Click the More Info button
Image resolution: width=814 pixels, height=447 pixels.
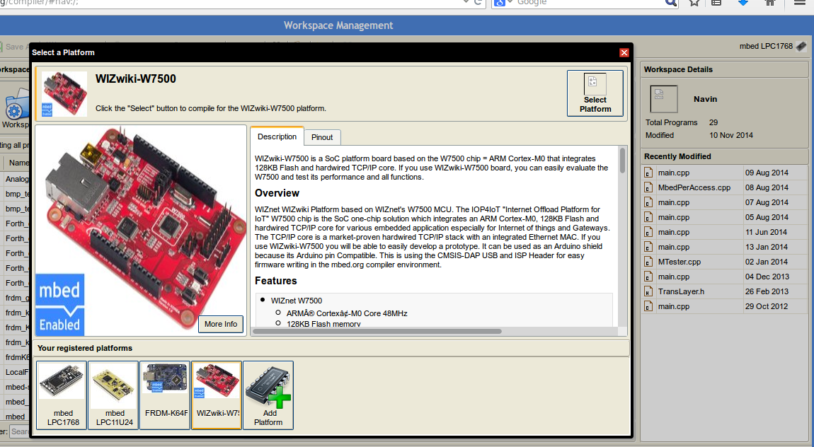[x=220, y=323]
